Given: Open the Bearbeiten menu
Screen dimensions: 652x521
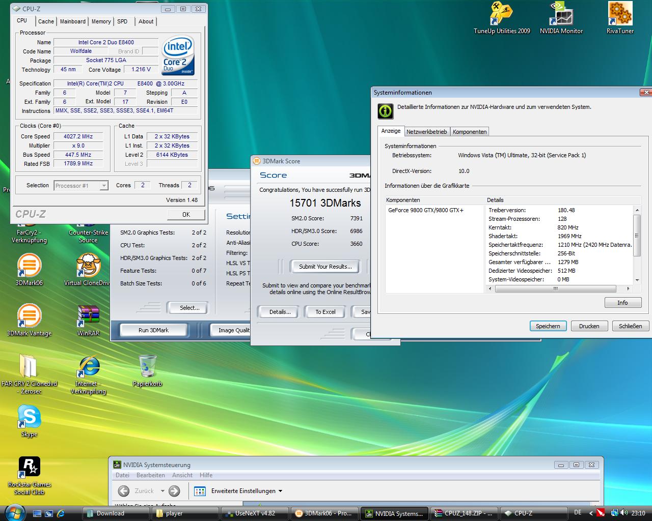Looking at the screenshot, I should click(x=151, y=475).
